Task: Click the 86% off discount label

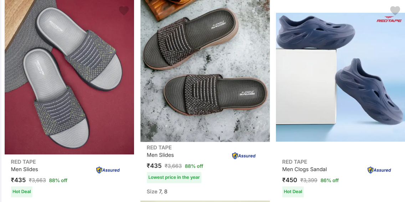Action: point(330,180)
